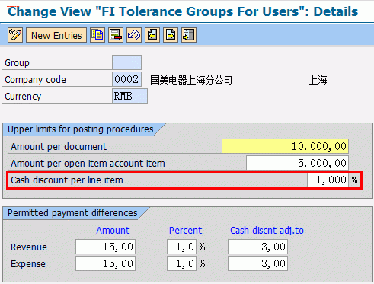
Task: Click the Upper limits for posting procedures header
Action: (81, 129)
